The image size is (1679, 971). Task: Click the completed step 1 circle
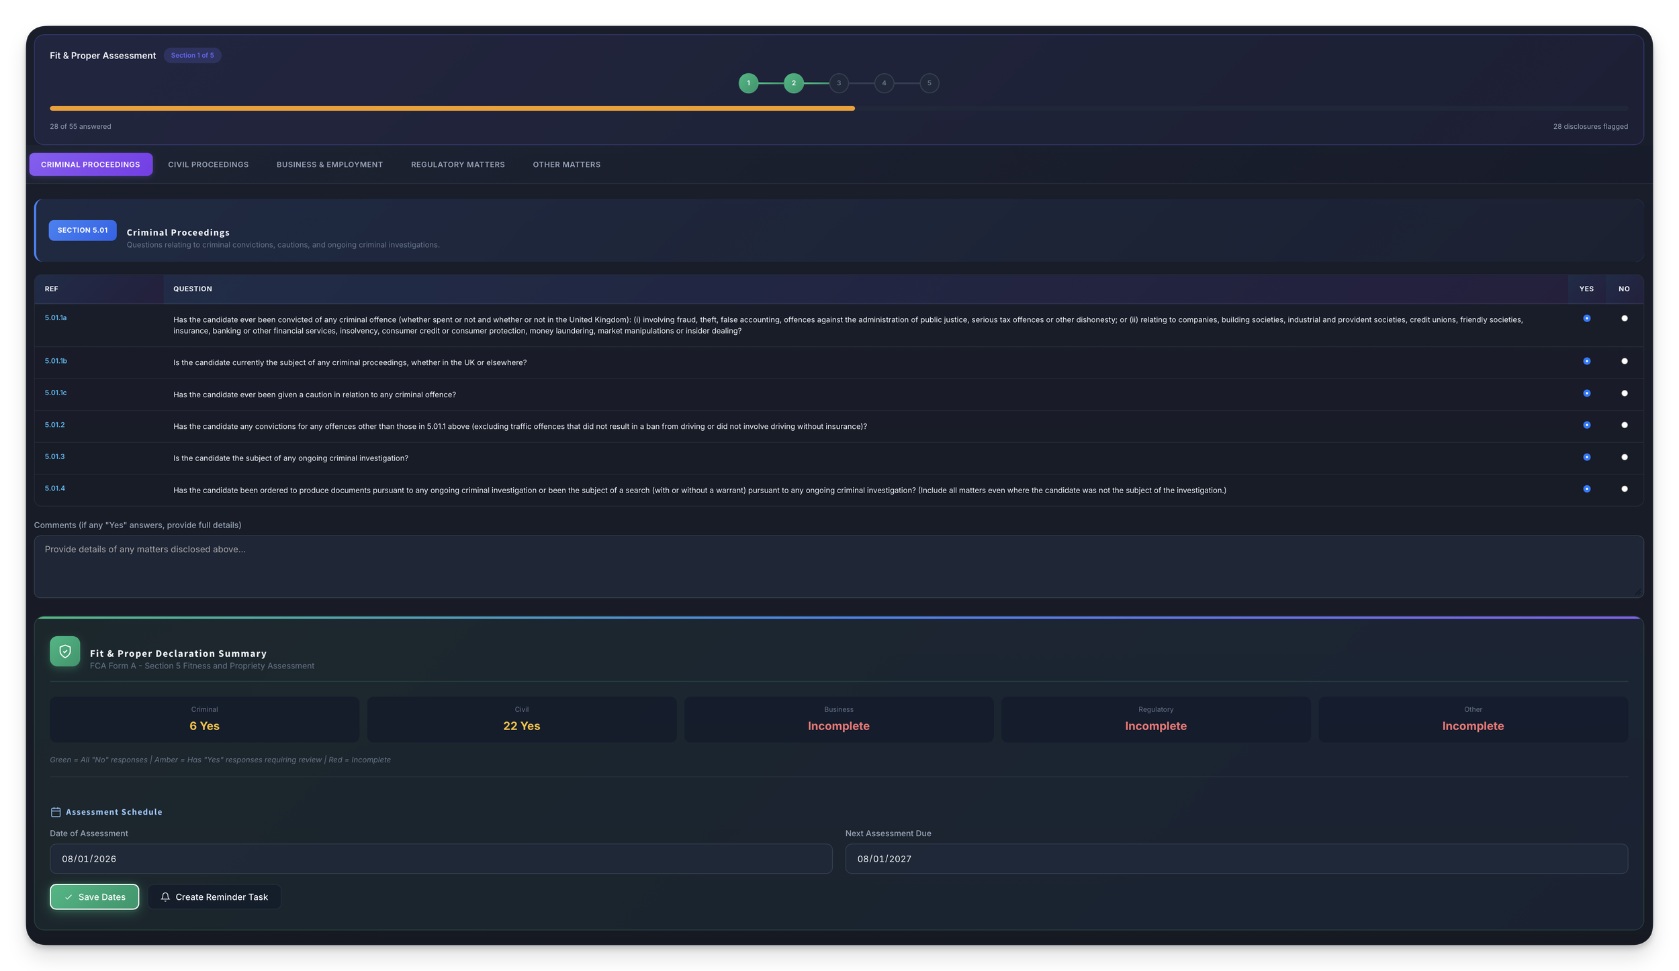[x=748, y=83]
